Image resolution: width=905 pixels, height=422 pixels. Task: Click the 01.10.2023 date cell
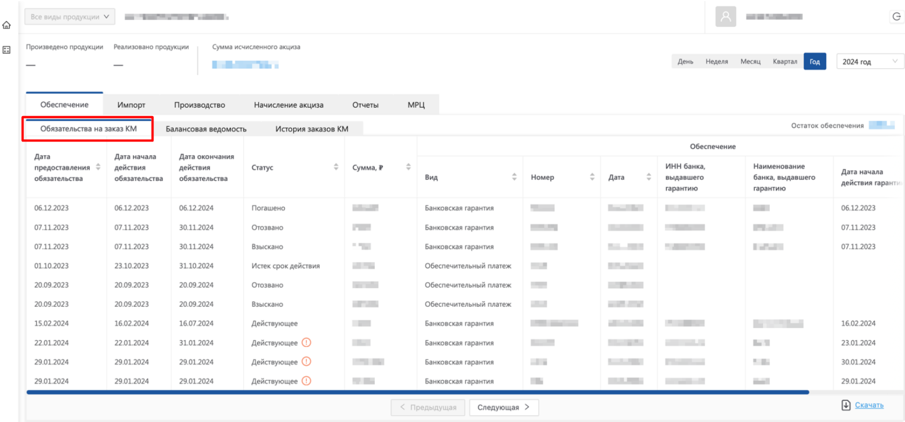pos(52,266)
